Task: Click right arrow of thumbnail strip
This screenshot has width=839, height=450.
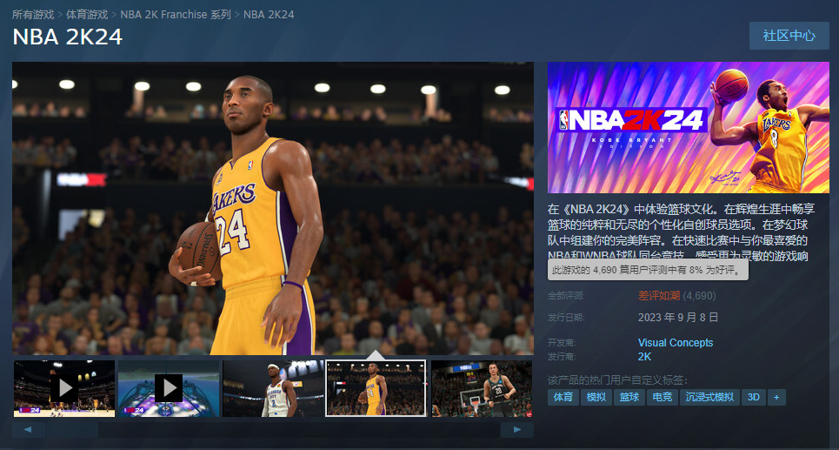Action: point(518,430)
